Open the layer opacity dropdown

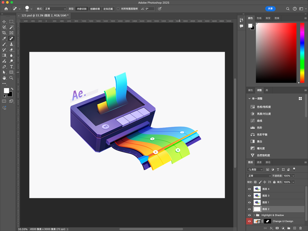click(293, 176)
